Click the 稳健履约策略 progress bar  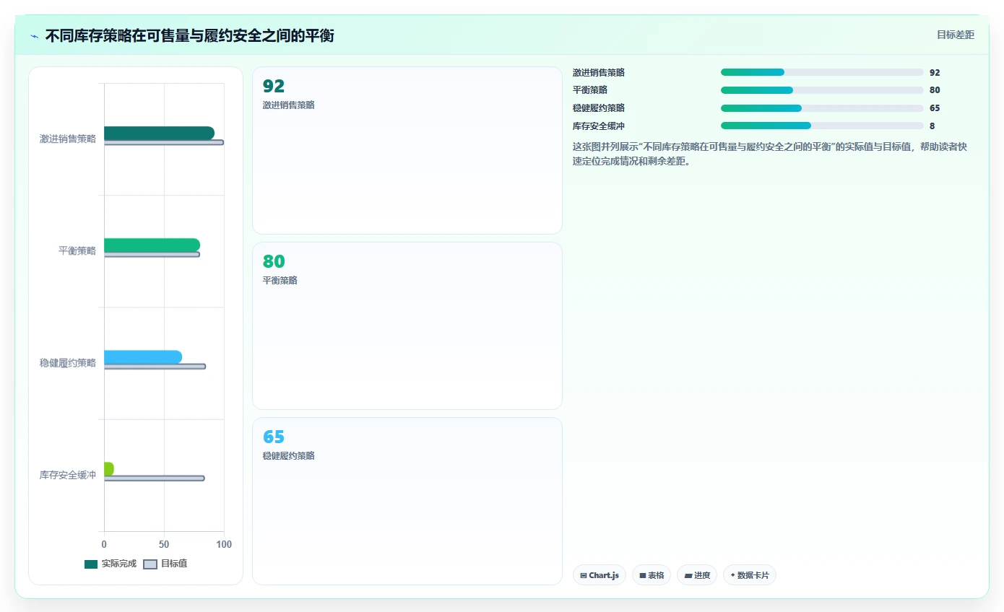822,108
